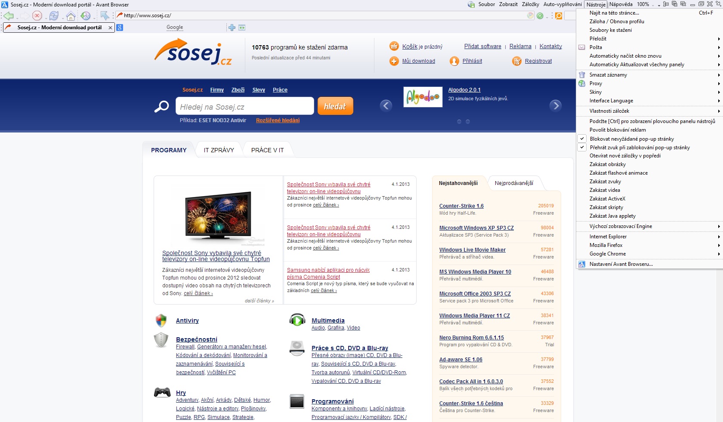Click the globe save icon next to Soubor
Image resolution: width=723 pixels, height=422 pixels.
(471, 4)
